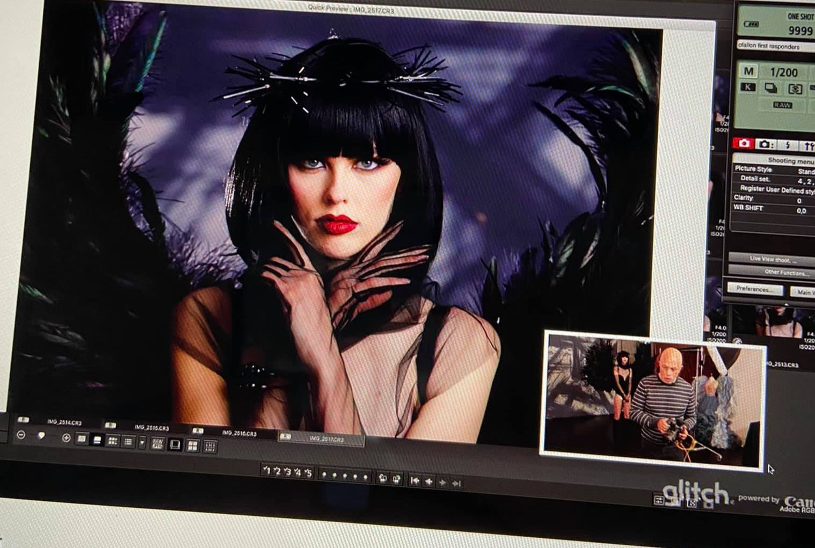Open the view options dropdown arrow
Image resolution: width=815 pixels, height=548 pixels.
142,442
